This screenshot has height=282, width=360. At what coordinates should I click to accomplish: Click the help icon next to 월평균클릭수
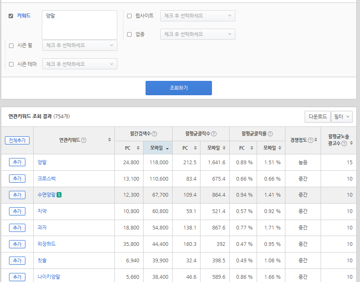214,134
